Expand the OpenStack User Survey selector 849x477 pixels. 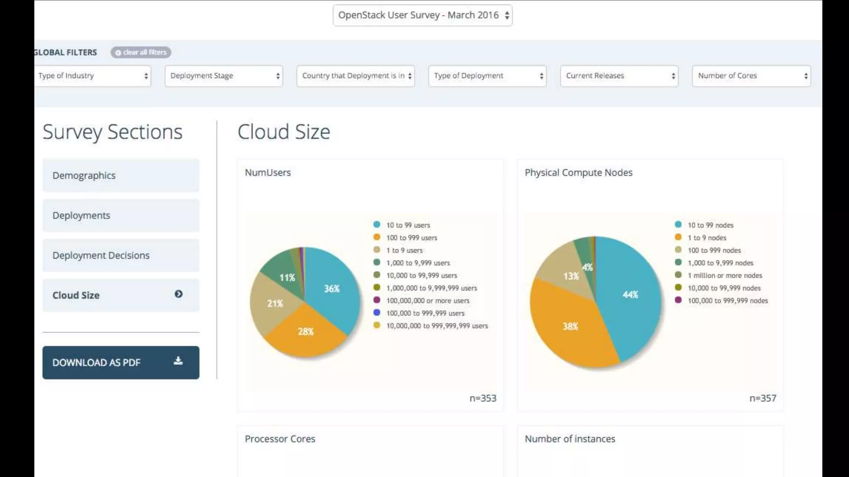422,15
